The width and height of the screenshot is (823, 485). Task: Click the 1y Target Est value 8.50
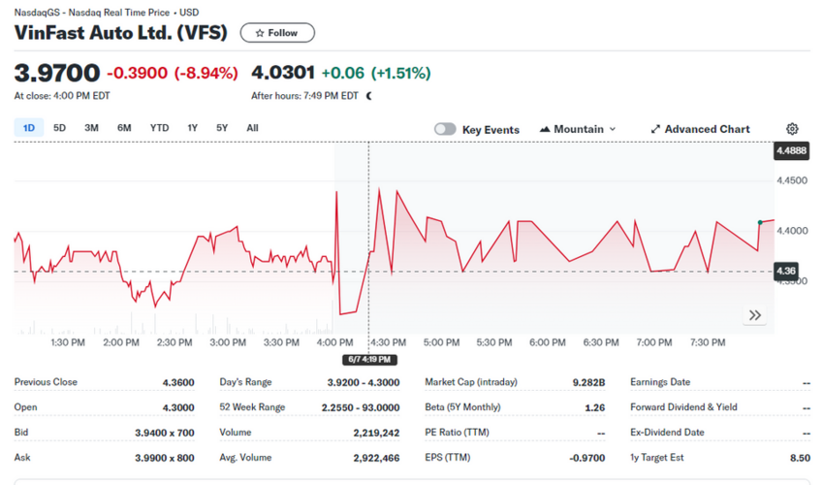pos(800,458)
